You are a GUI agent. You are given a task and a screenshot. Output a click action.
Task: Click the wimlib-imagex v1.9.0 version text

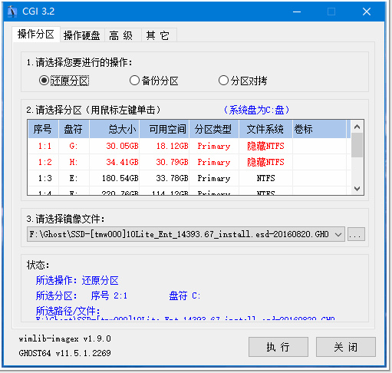[64, 338]
